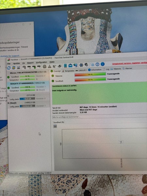The width and height of the screenshot is (147, 196).
Task: Open the configuration gear icon
Action: click(81, 65)
